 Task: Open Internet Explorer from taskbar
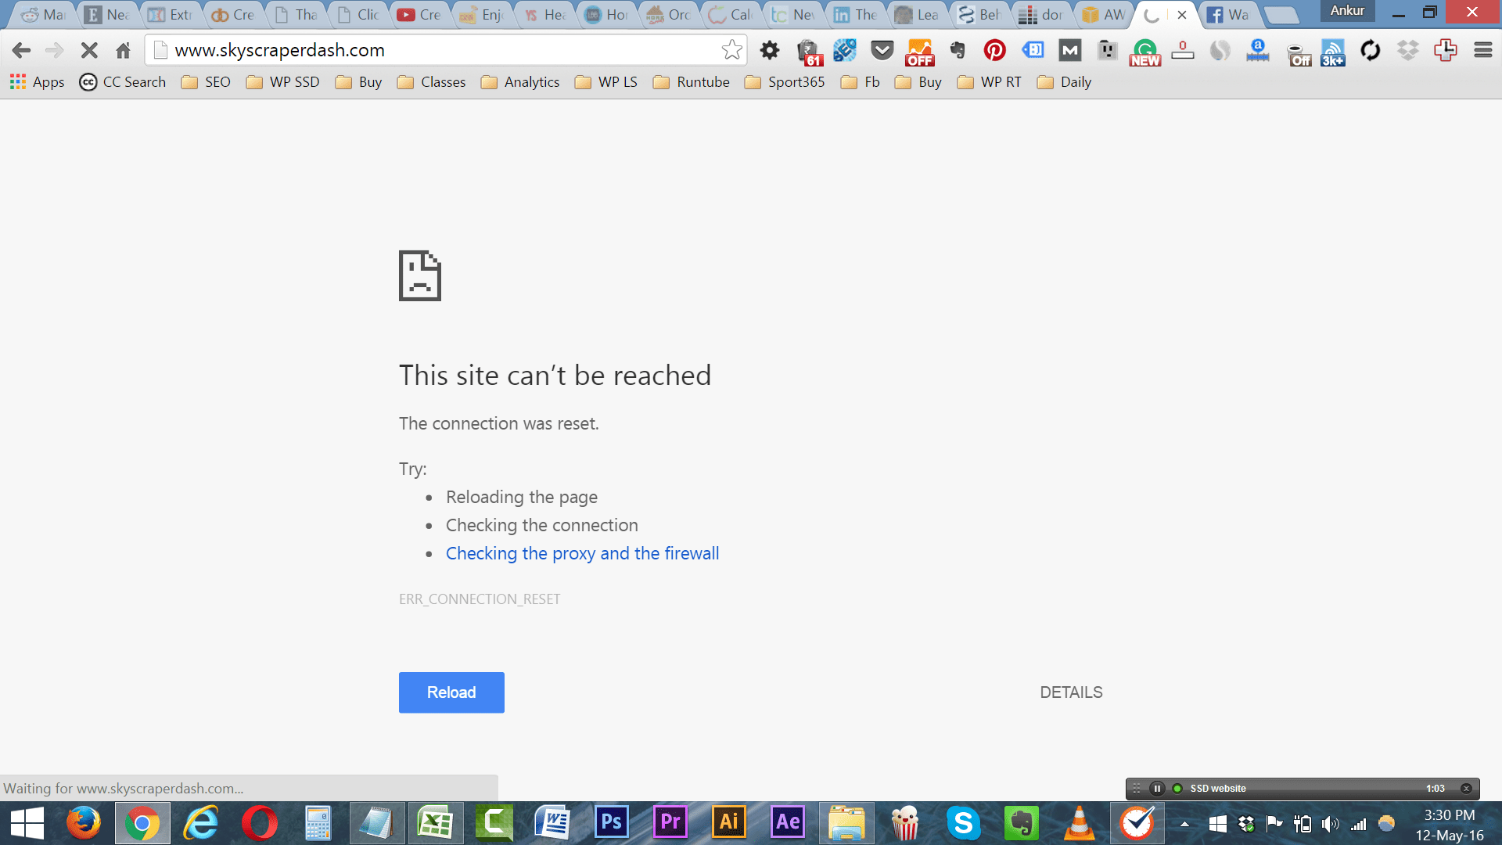(x=201, y=823)
